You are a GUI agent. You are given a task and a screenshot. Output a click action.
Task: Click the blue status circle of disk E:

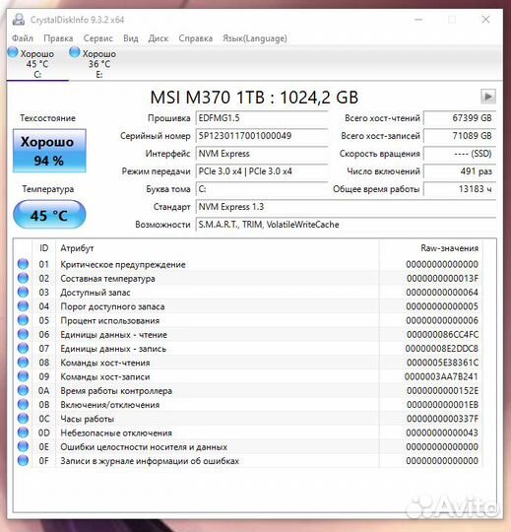point(75,52)
